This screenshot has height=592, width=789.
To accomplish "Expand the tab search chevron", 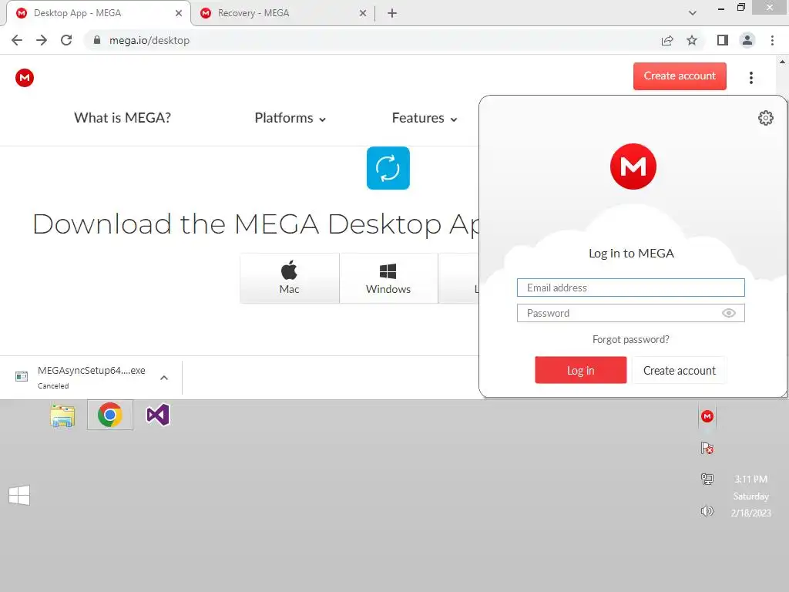I will (x=693, y=13).
